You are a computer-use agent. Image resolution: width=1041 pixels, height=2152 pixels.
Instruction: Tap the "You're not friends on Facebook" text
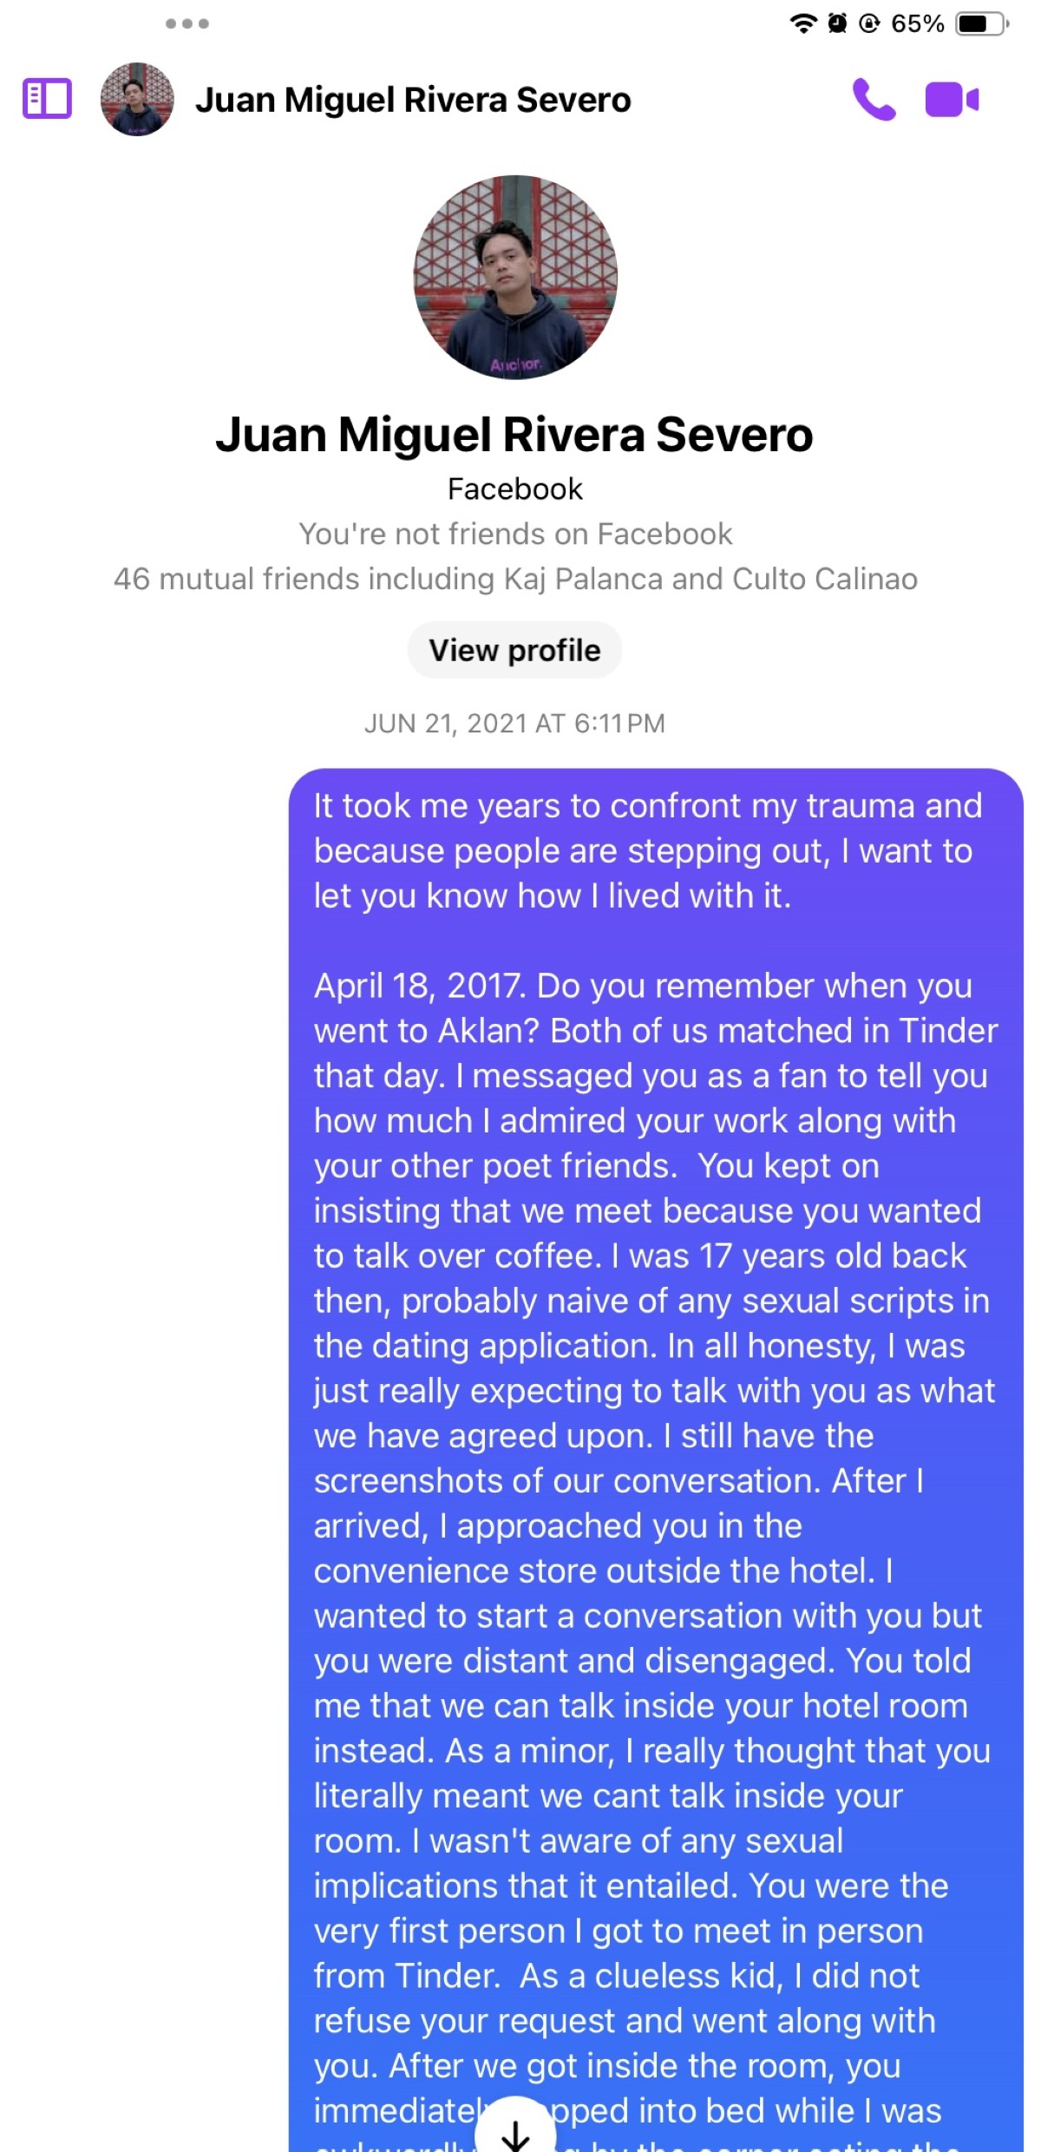[x=515, y=534]
